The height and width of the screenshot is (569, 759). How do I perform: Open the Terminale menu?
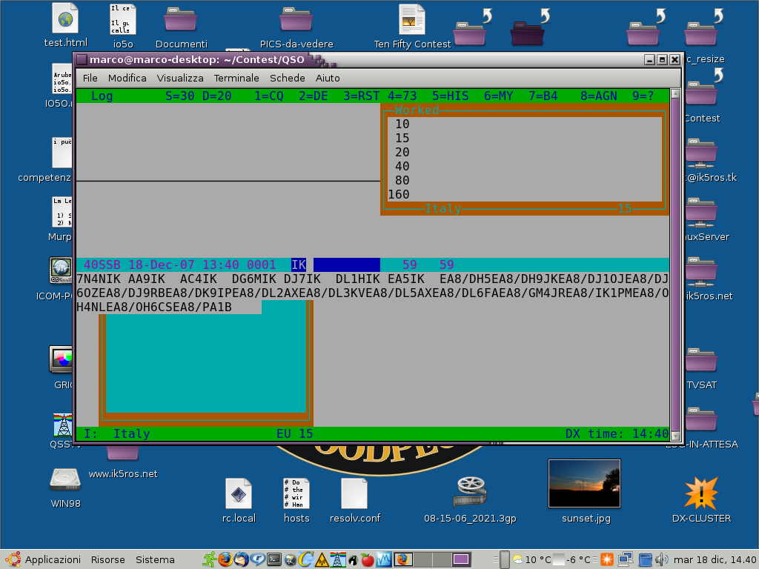tap(236, 78)
